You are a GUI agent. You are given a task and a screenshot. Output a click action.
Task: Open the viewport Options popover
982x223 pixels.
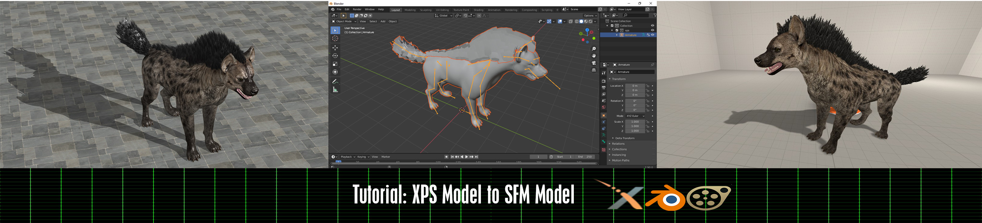[x=590, y=16]
